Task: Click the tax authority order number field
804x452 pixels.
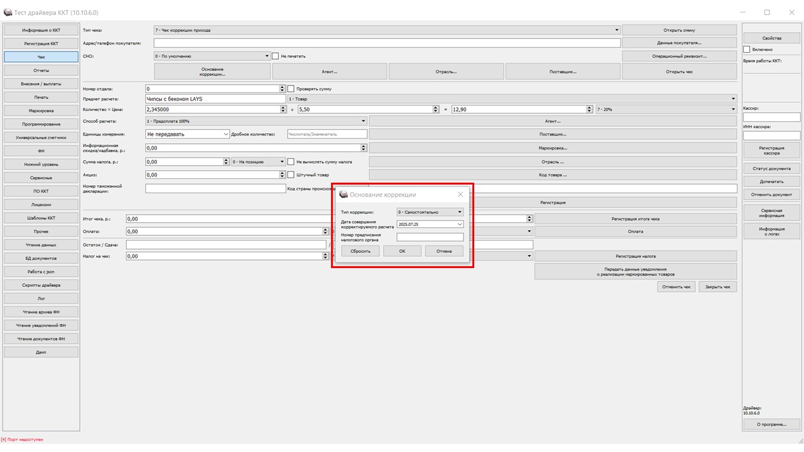Action: click(x=430, y=237)
